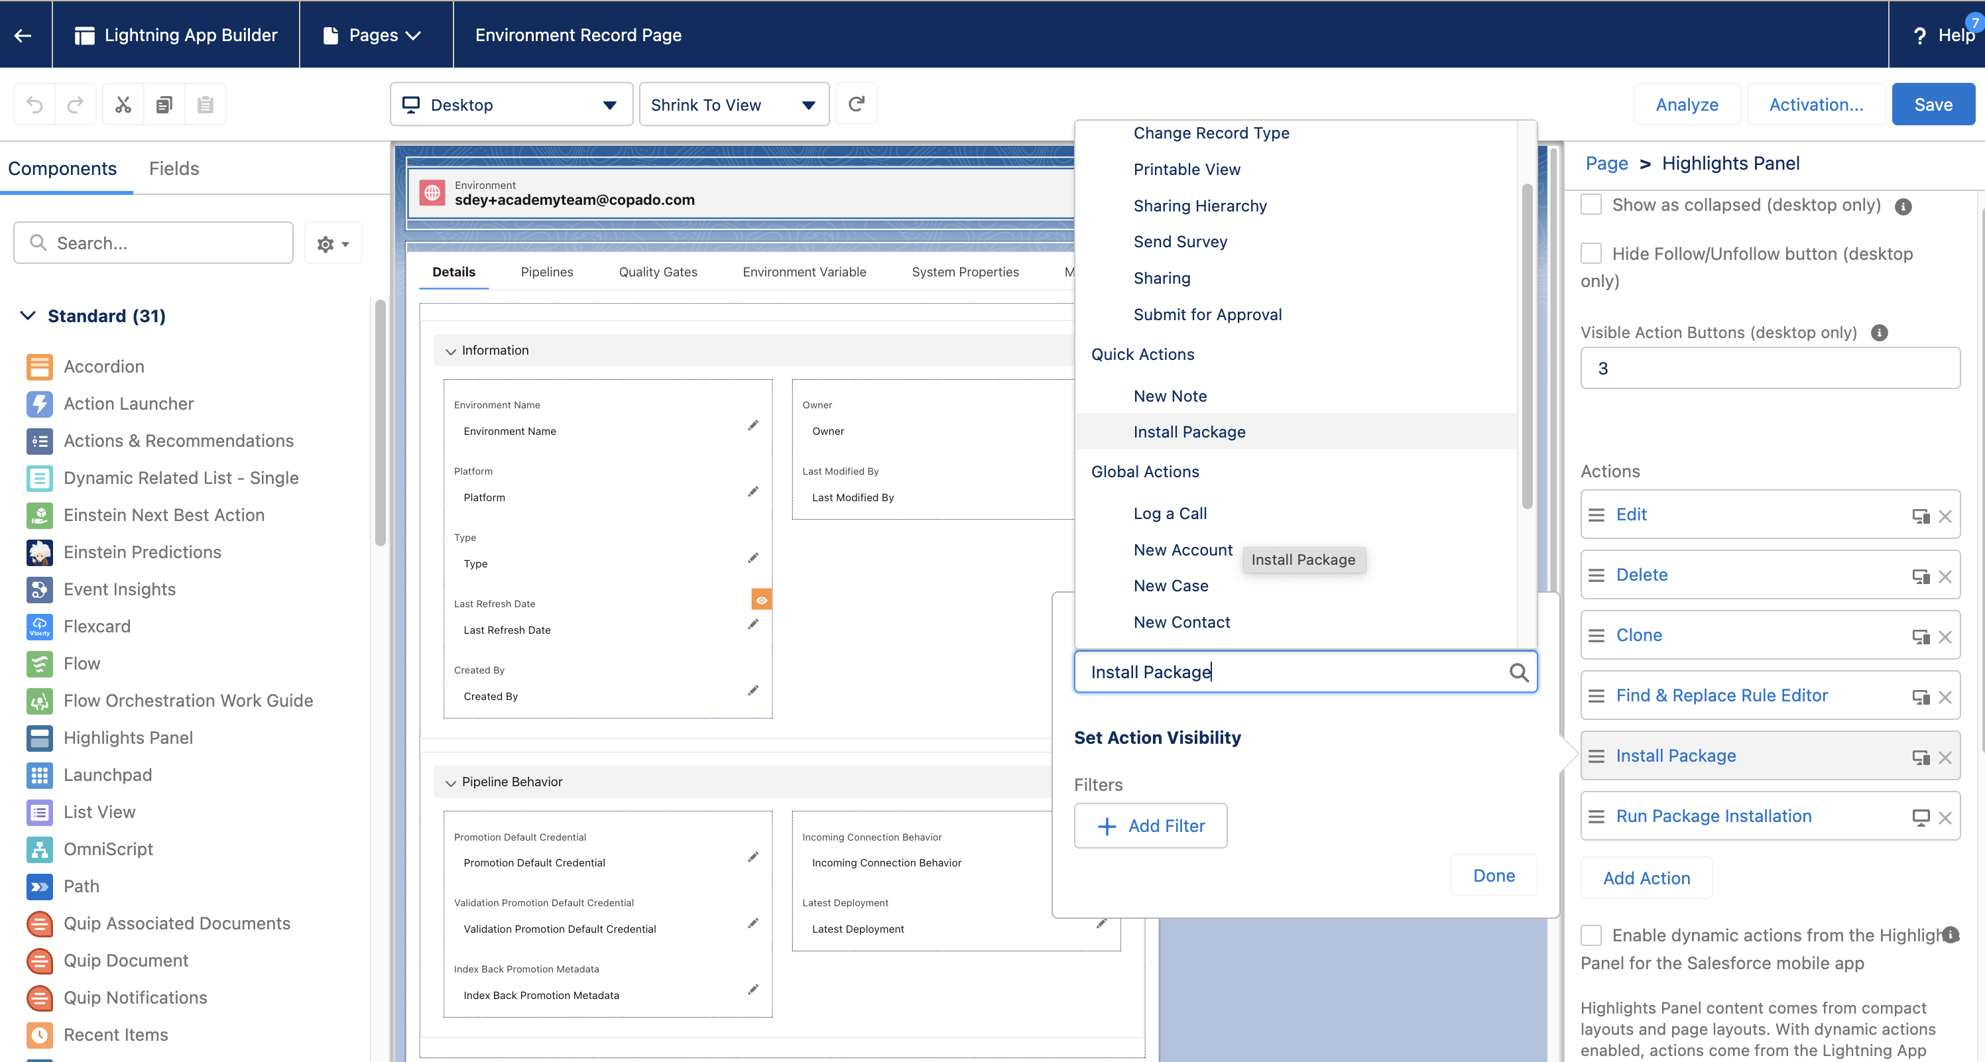
Task: Collapse the Standard (31) section
Action: 28,316
